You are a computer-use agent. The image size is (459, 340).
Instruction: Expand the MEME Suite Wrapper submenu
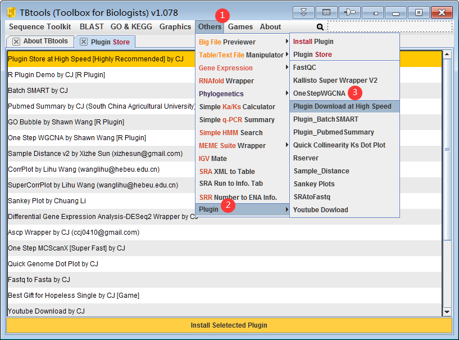242,145
